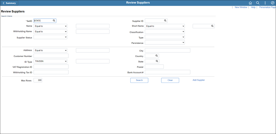Screen dimensions: 276x134
Task: Click into the City input field
Action: tap(167, 51)
